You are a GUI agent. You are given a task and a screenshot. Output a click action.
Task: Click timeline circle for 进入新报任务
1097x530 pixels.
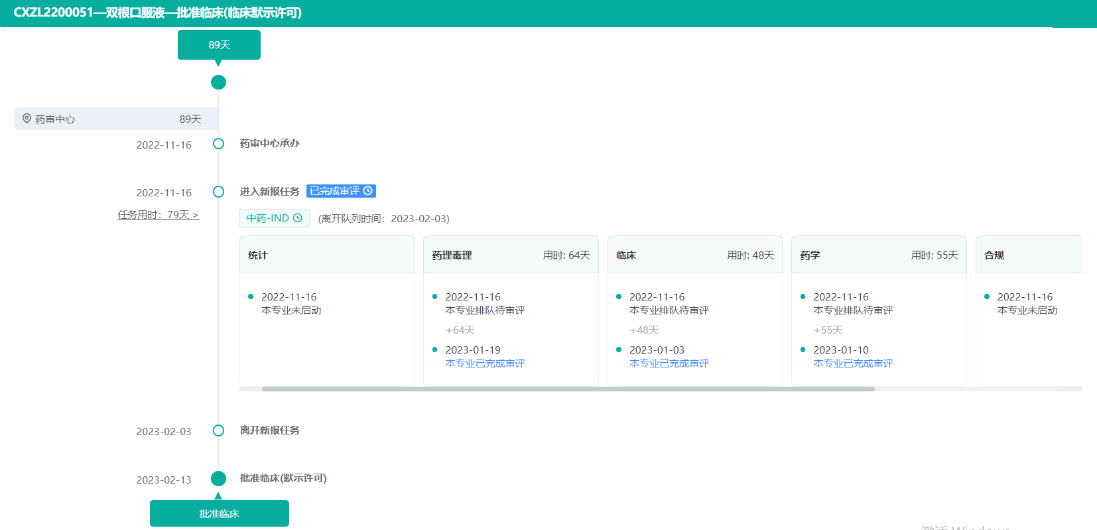(218, 192)
